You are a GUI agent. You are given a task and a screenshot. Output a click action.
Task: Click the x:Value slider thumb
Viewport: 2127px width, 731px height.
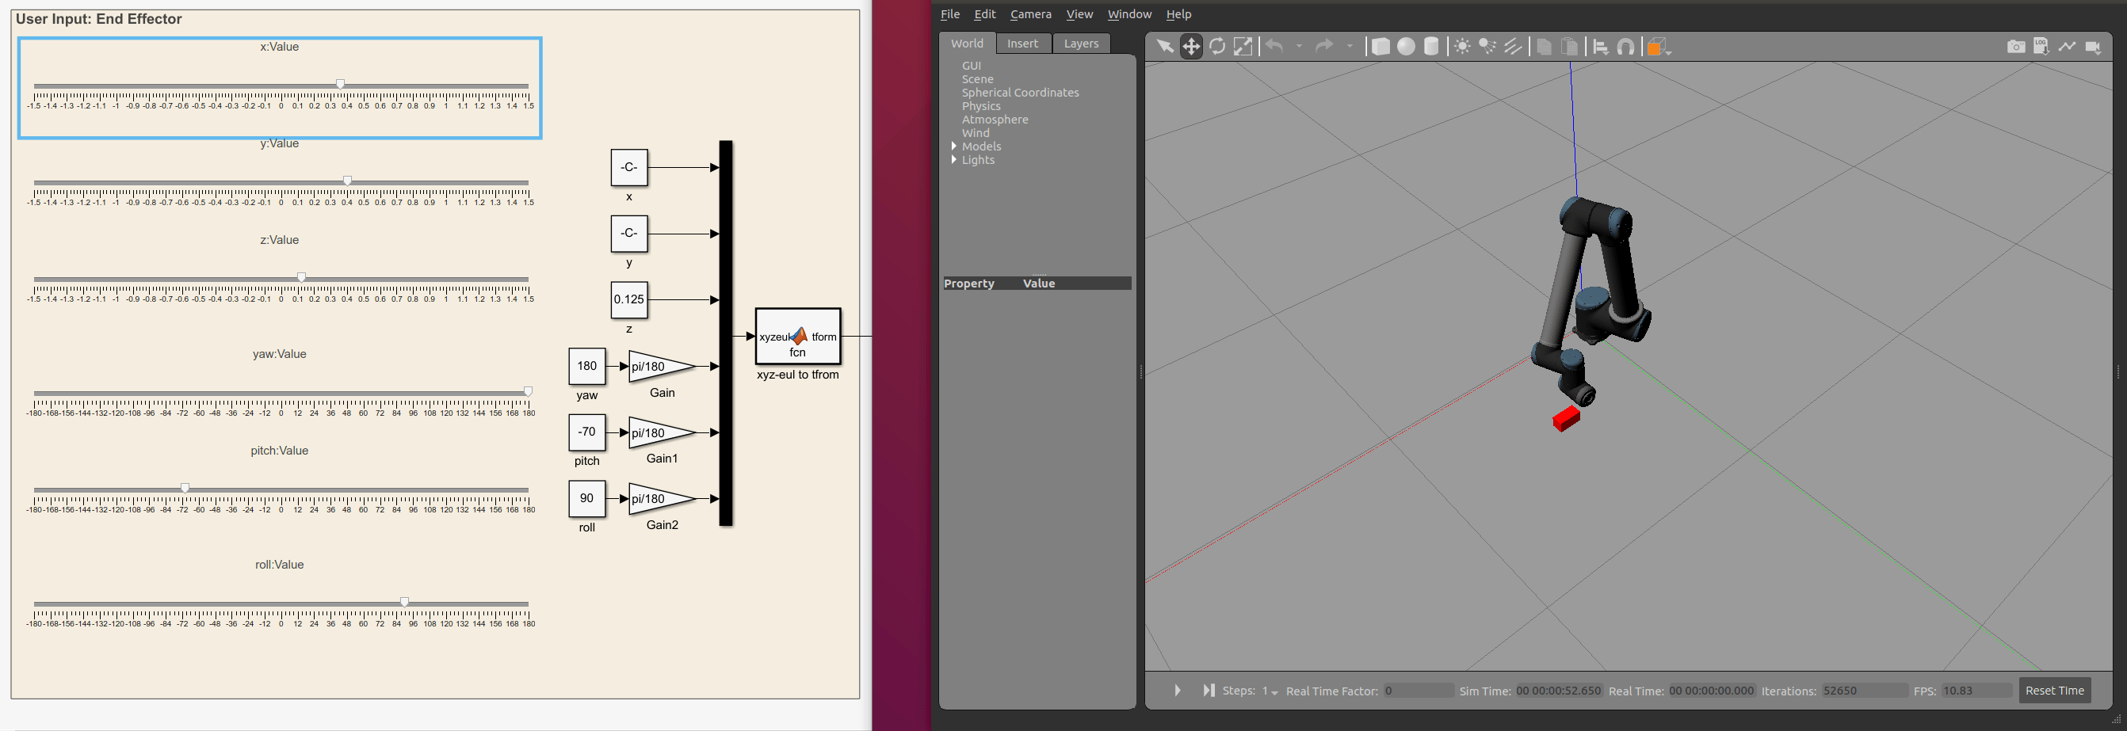(340, 84)
